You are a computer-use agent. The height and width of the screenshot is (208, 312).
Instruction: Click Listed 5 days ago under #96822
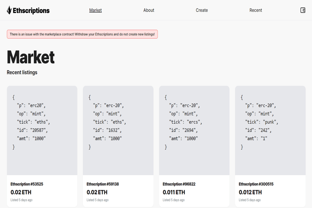174,200
